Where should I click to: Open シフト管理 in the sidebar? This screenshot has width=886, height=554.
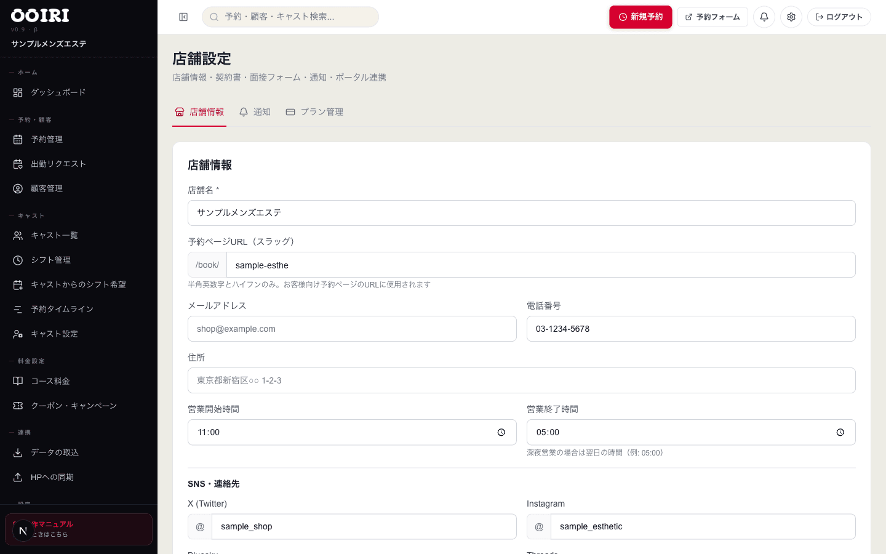coord(79,260)
